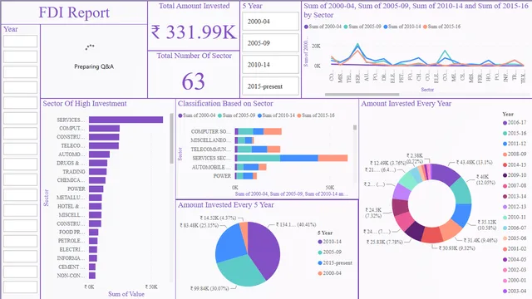Viewport: 532px width, 299px height.
Task: Click the line chart horizontal scrollbar
Action: tap(362, 95)
